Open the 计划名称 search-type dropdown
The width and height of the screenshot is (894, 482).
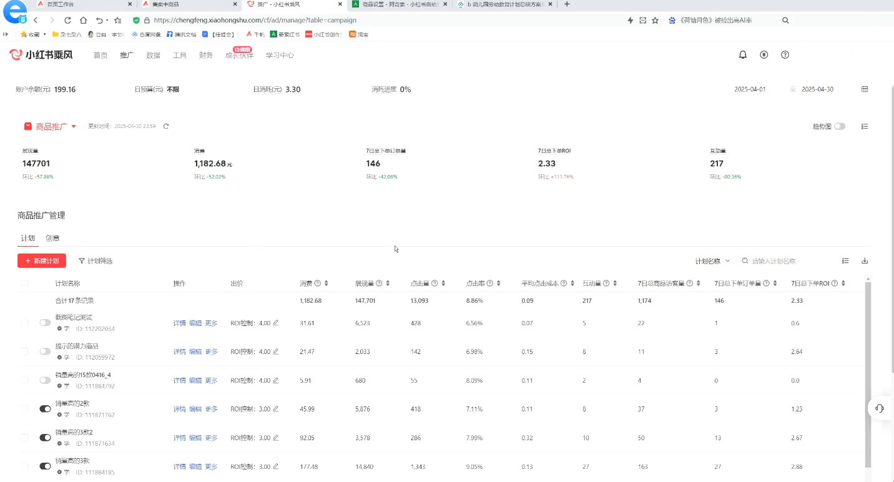coord(712,260)
